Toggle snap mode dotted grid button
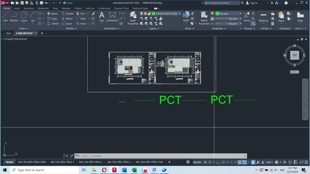Viewport: 310px width, 174px height. point(210,162)
